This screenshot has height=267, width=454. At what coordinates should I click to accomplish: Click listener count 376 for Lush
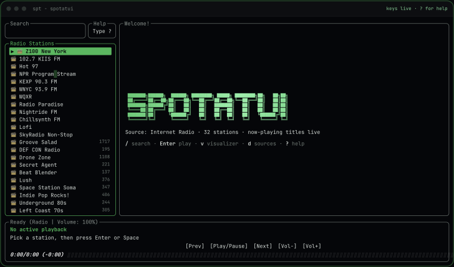pos(106,179)
